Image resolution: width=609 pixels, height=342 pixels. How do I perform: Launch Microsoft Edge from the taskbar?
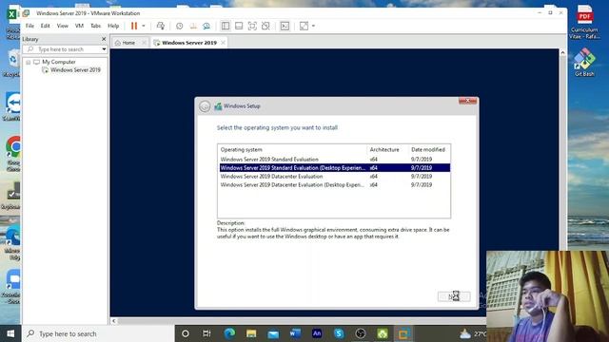229,333
